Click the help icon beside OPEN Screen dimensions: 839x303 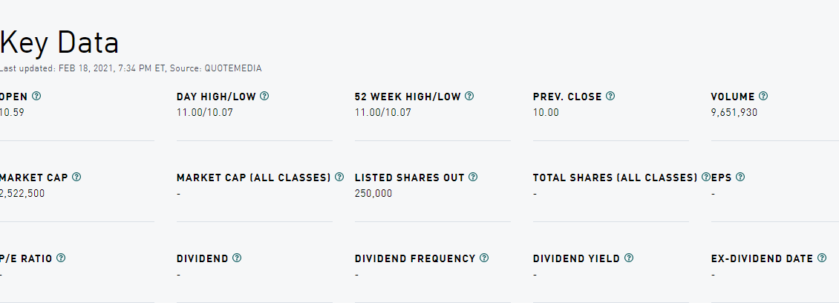(x=36, y=97)
